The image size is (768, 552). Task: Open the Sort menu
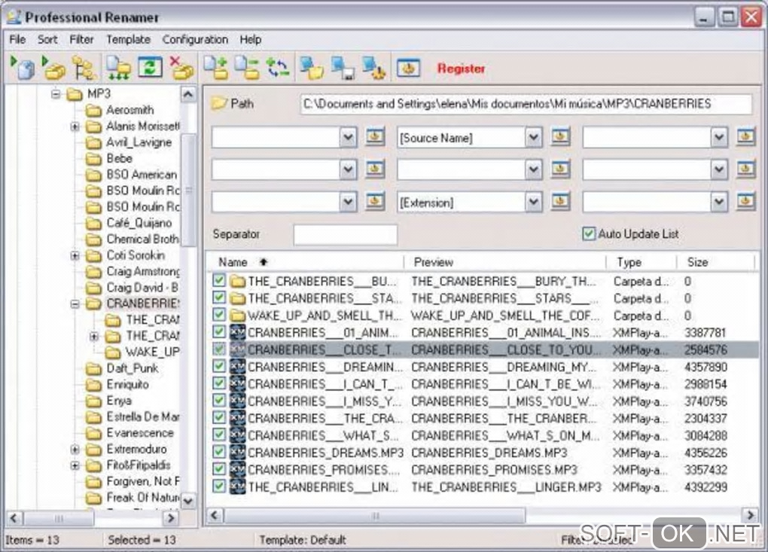47,39
